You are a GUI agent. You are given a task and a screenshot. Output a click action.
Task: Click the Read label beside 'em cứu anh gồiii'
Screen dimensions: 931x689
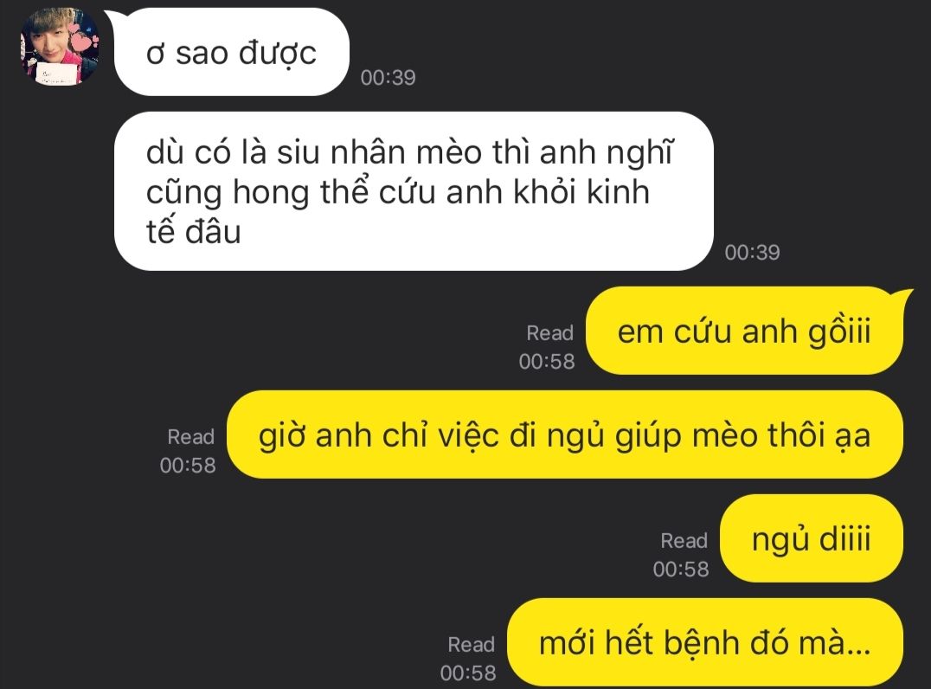[549, 332]
